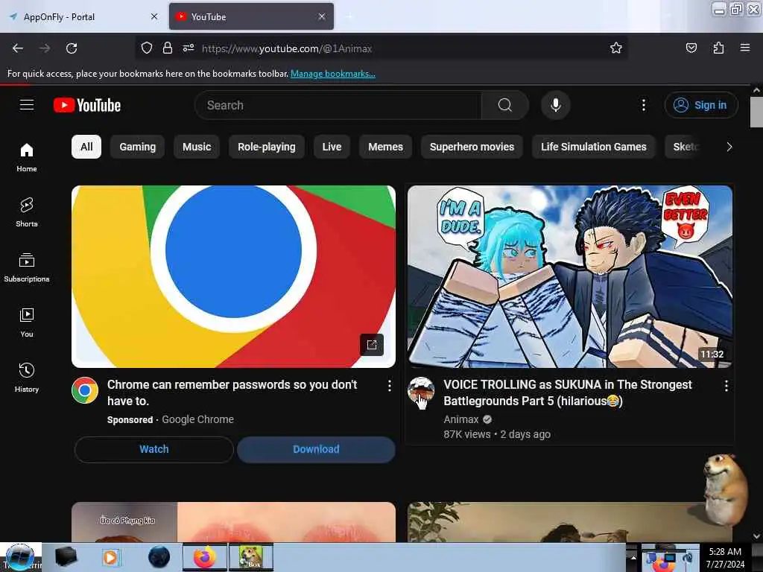Open the YouTube hamburger guide menu

(x=27, y=105)
